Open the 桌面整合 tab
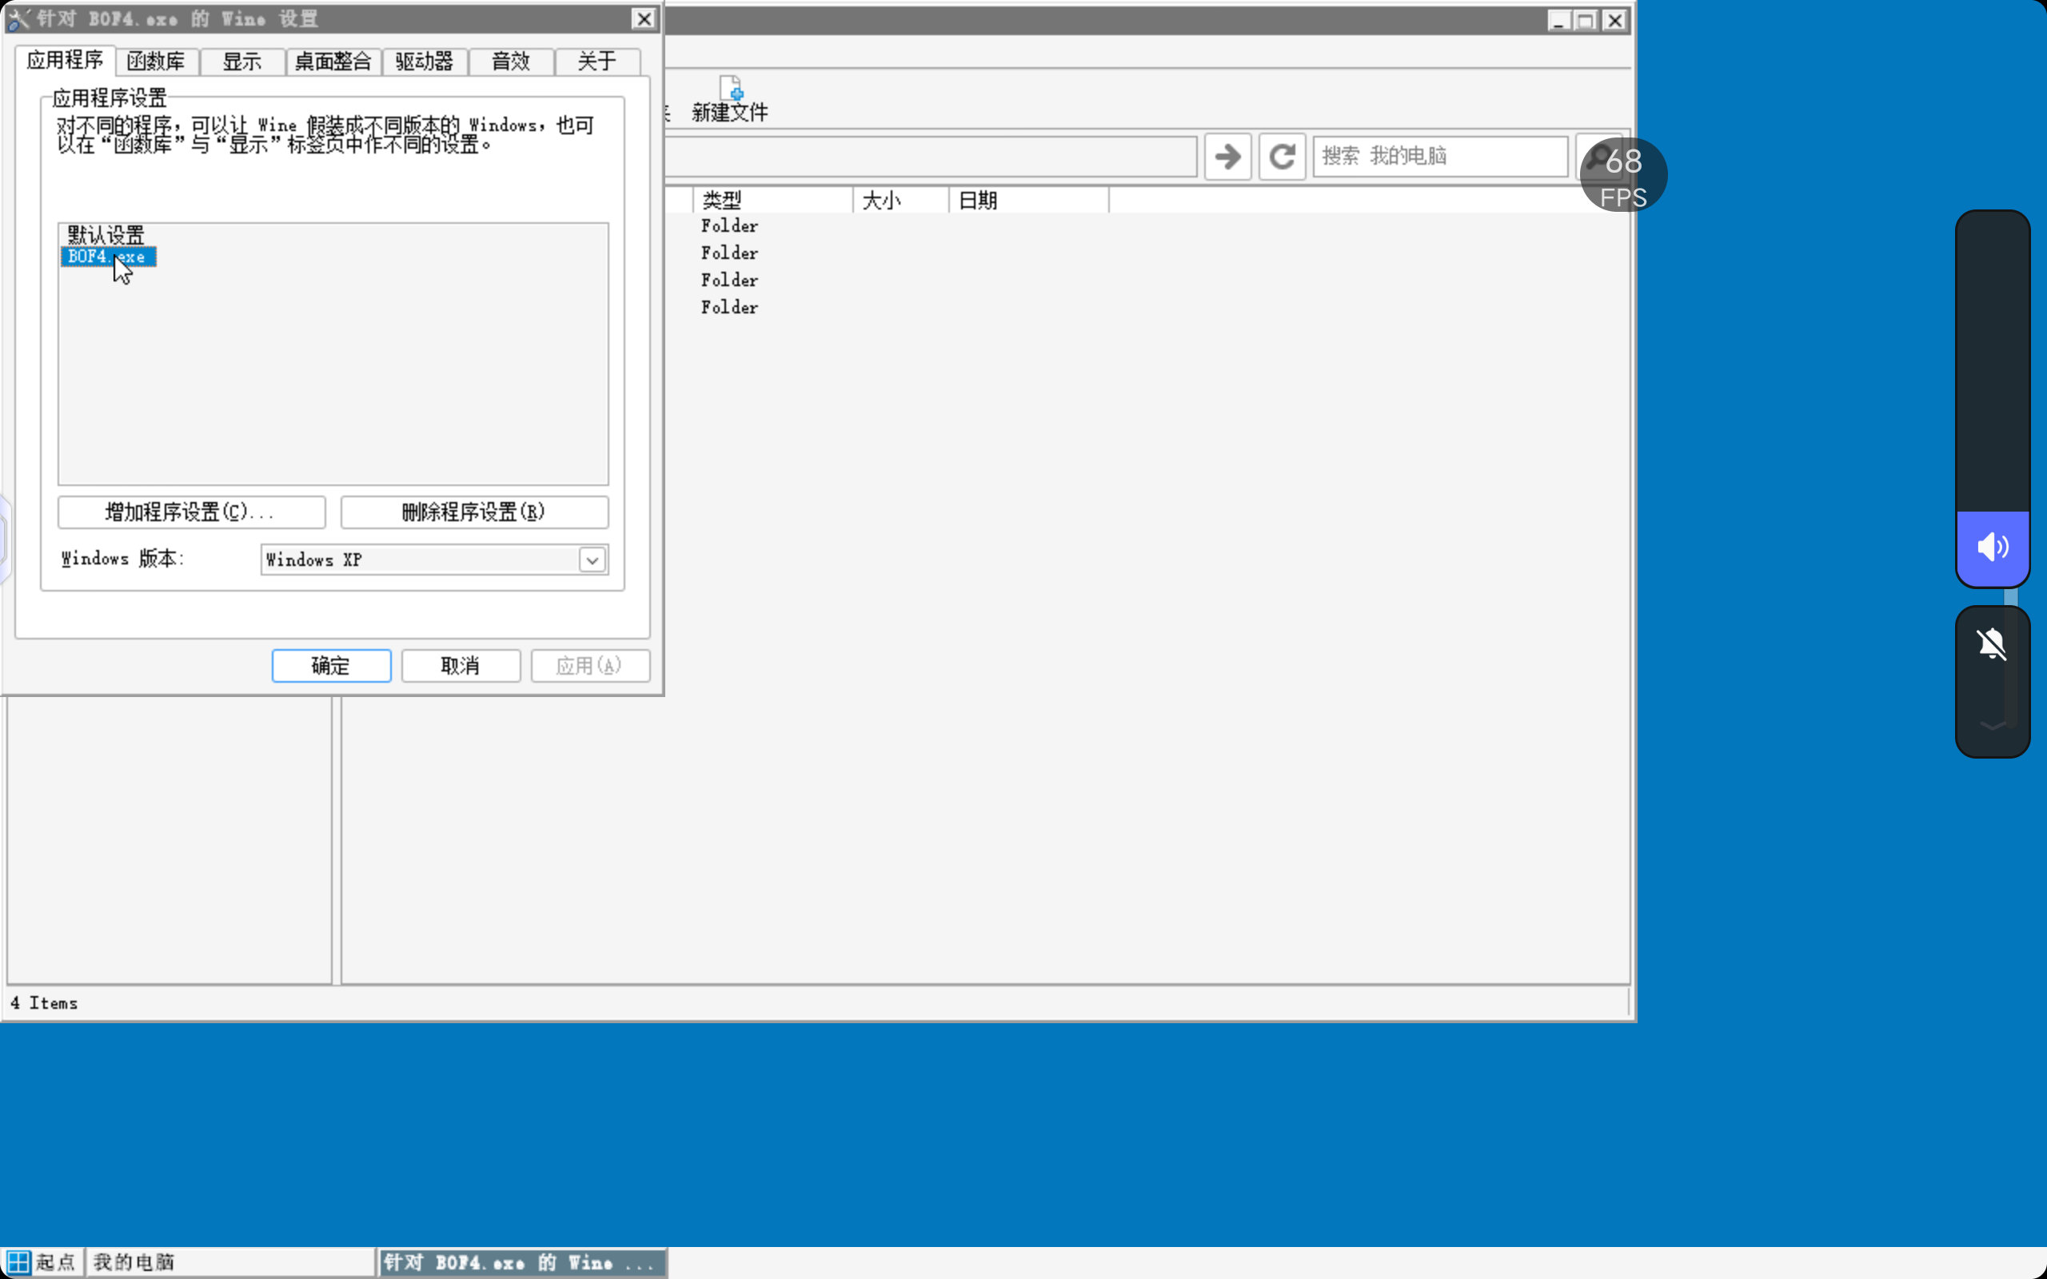 click(333, 62)
